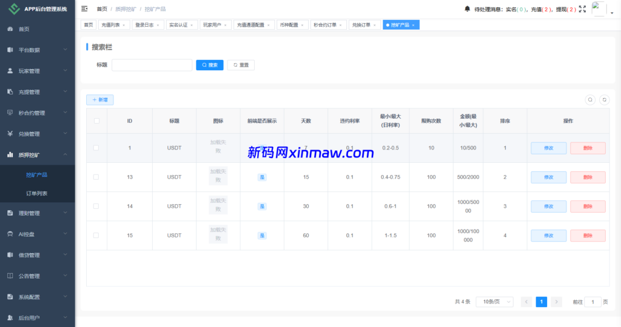Close the 充值列表 tab

124,25
